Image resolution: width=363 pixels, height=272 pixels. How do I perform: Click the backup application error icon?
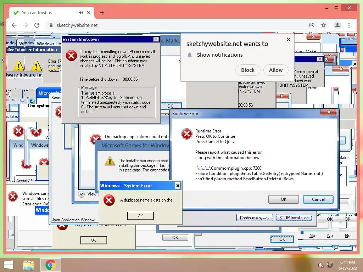pyautogui.click(x=95, y=138)
